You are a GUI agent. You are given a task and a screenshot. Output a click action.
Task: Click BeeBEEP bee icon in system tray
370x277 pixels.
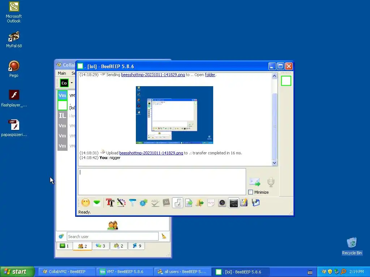point(324,272)
